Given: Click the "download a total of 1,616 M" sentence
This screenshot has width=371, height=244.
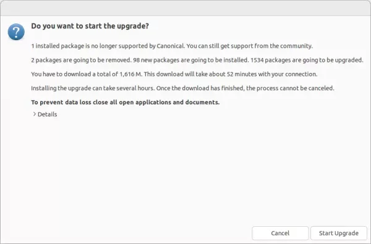Looking at the screenshot, I should 87,74.
